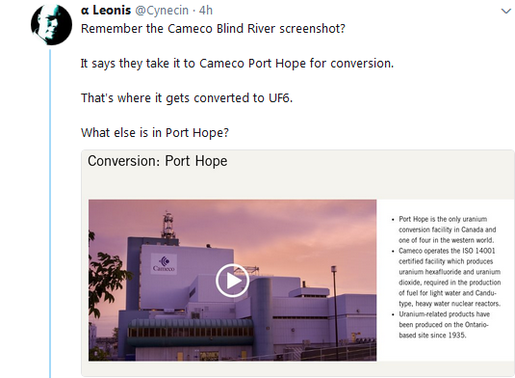Click the lamp post in the photo
Image resolution: width=515 pixels, height=378 pixels.
334,306
